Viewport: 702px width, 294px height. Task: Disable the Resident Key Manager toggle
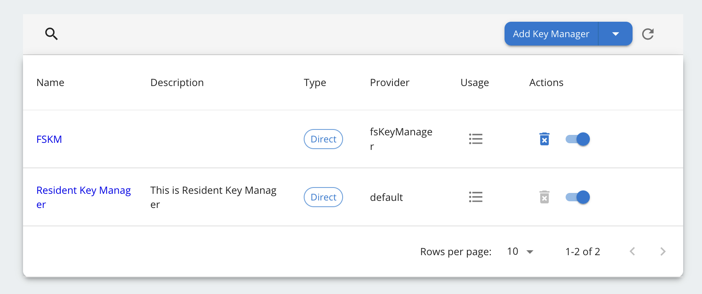point(578,197)
